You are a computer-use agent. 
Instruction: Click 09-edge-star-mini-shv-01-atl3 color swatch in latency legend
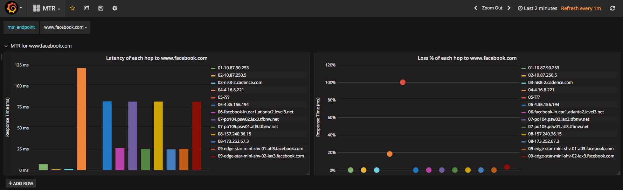coord(213,149)
